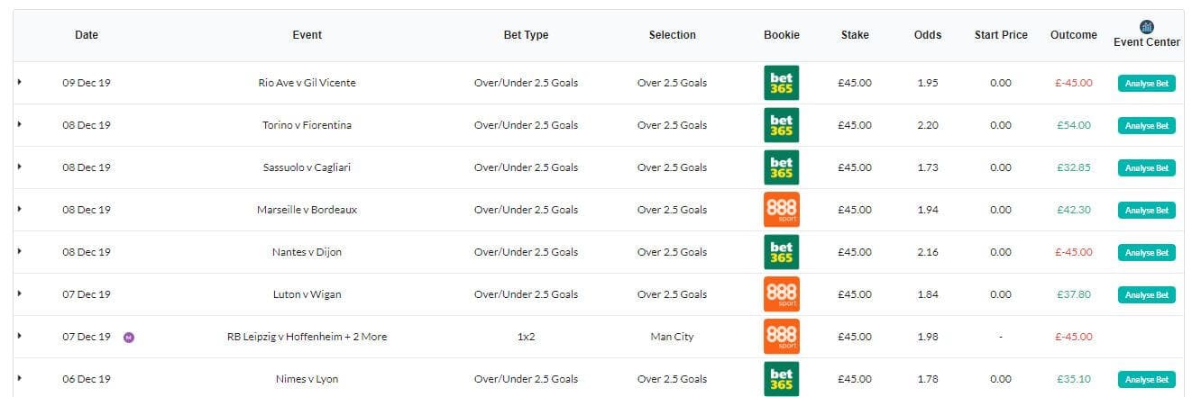Expand the RB Leipzig v Hoffenheim multiple row
The image size is (1192, 397).
(x=19, y=336)
